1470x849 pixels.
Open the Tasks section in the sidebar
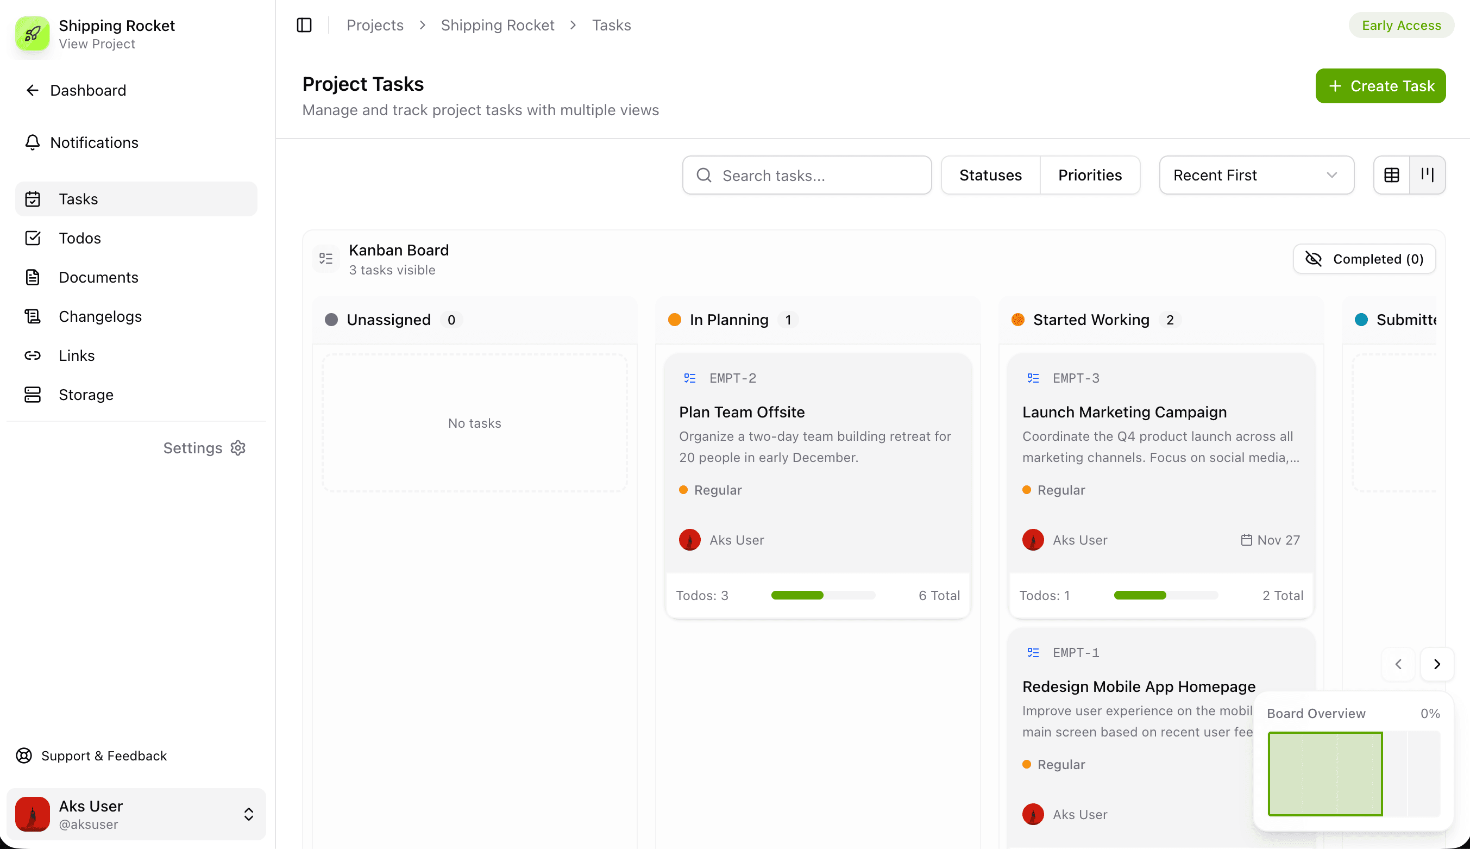click(78, 199)
